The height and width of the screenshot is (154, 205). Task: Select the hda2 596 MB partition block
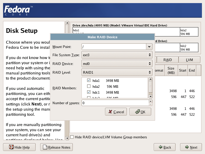189,32
